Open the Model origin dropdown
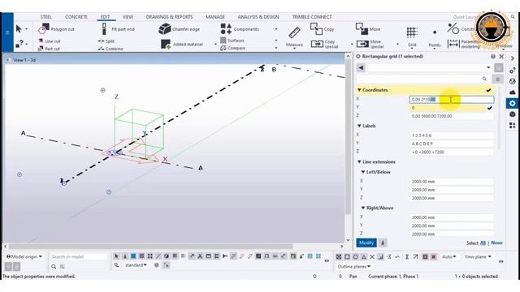Screen dimensions: 520x292 coord(24,256)
